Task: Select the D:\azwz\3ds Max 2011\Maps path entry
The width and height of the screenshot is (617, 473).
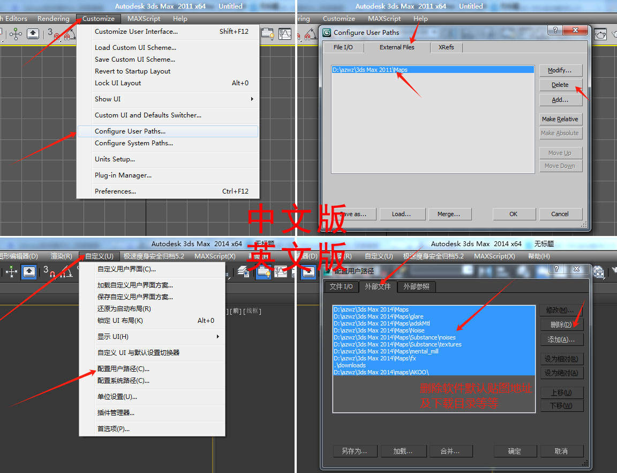Action: point(370,70)
